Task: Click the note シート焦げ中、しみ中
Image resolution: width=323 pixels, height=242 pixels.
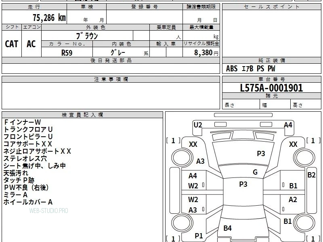Action: point(35,166)
